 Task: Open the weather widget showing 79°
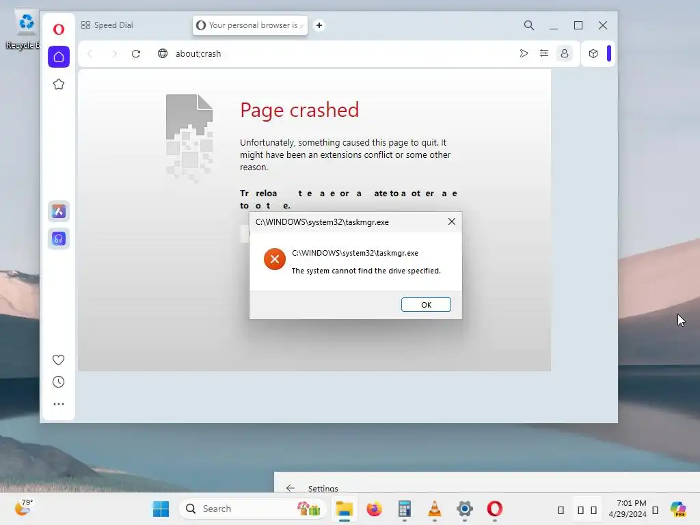[23, 508]
